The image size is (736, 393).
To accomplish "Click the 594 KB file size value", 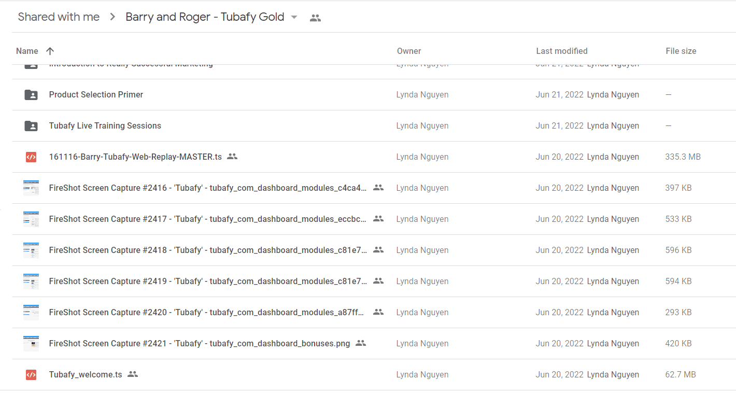I will pyautogui.click(x=678, y=281).
